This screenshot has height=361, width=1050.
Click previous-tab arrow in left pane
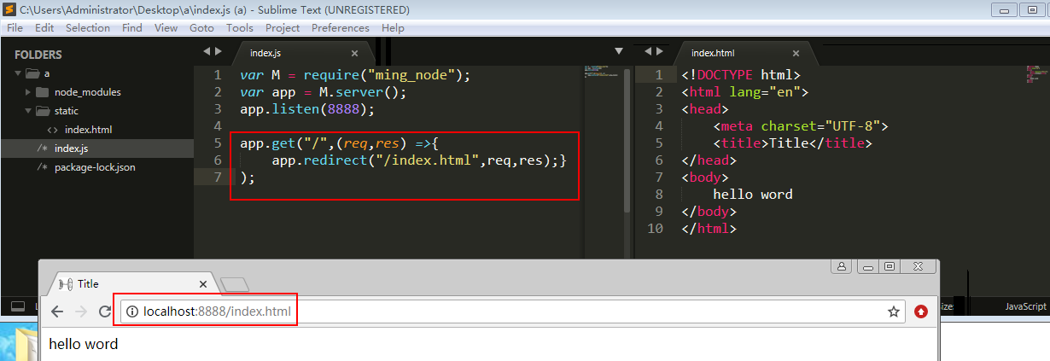(x=206, y=51)
